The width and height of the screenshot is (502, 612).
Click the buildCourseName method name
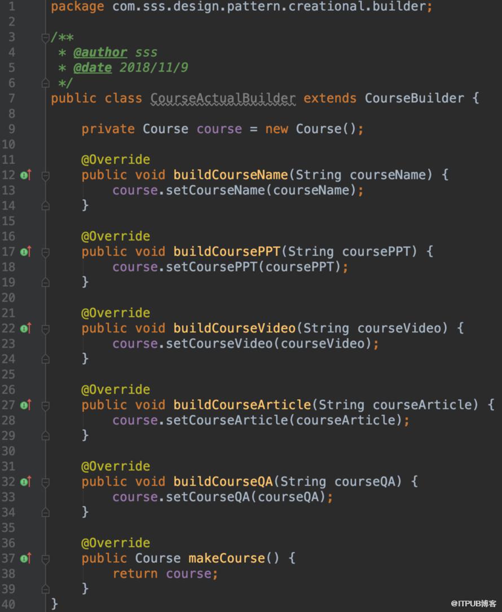coord(231,175)
